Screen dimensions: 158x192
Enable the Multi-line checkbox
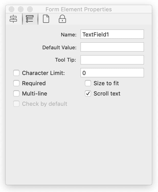[x=16, y=94]
